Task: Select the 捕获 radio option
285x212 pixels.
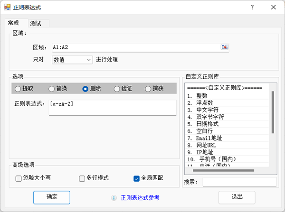Action: pyautogui.click(x=154, y=89)
